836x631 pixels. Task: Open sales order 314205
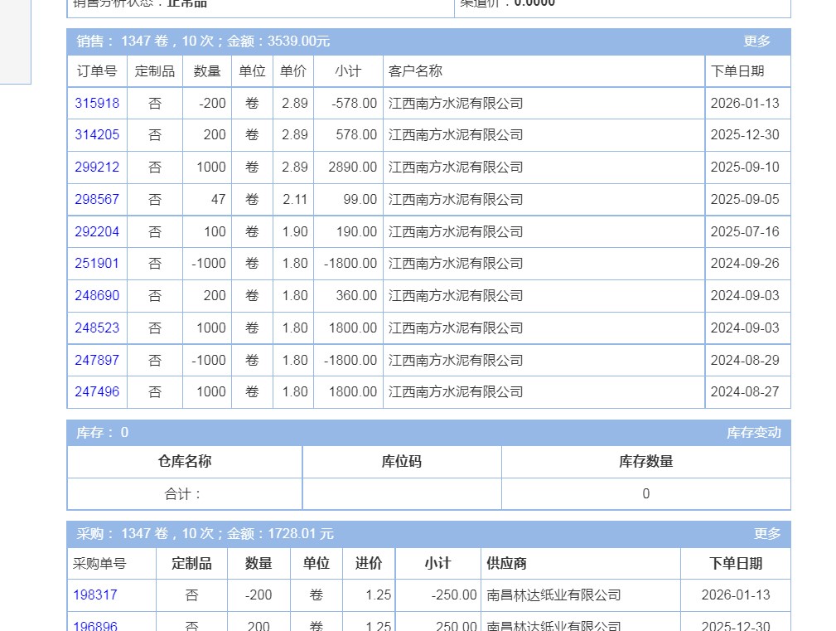97,135
